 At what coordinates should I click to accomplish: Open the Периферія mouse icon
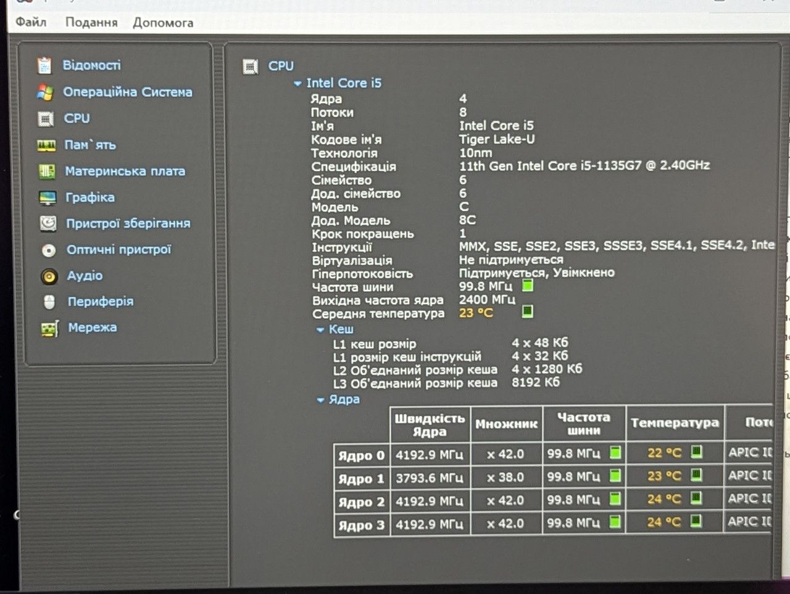tap(50, 302)
